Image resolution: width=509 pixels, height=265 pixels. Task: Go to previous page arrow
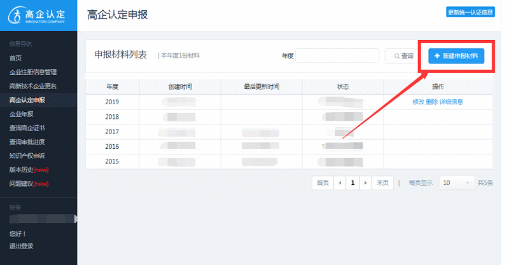(340, 183)
